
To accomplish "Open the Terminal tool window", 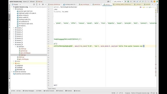I will (68, 91).
